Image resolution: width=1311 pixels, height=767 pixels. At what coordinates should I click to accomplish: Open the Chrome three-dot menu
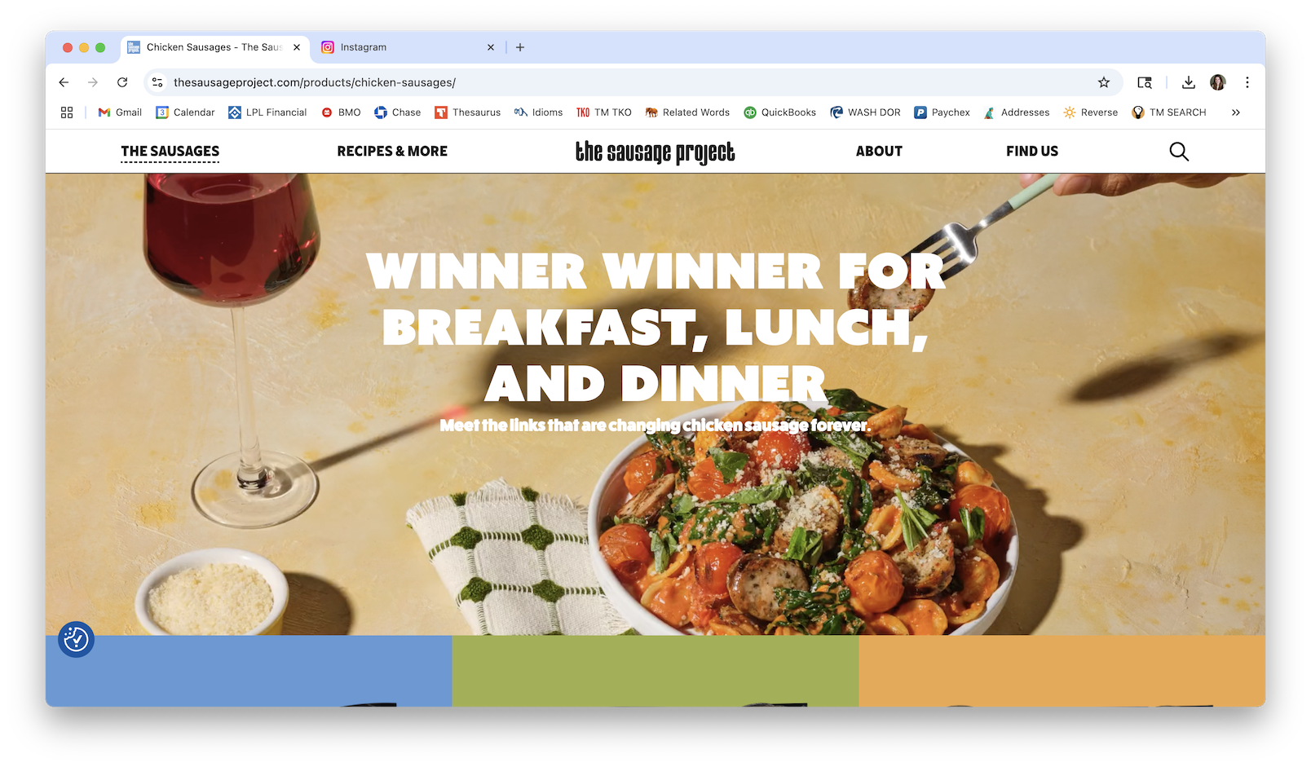[1247, 82]
